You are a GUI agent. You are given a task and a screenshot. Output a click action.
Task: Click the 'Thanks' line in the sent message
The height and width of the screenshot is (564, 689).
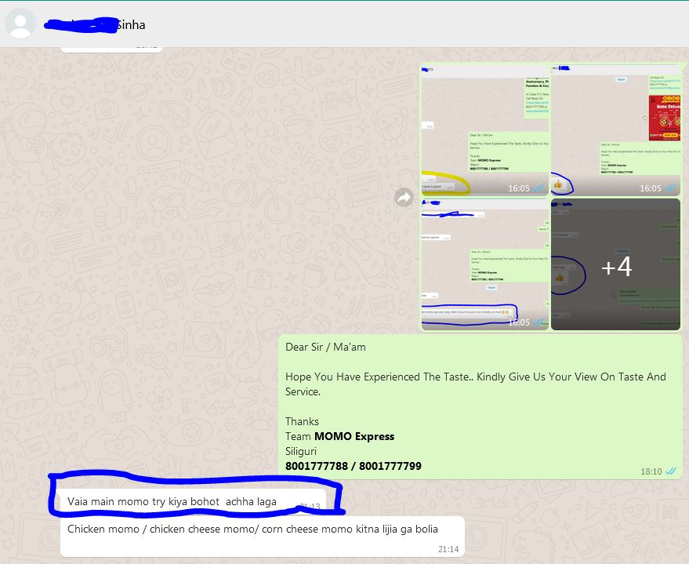coord(302,421)
